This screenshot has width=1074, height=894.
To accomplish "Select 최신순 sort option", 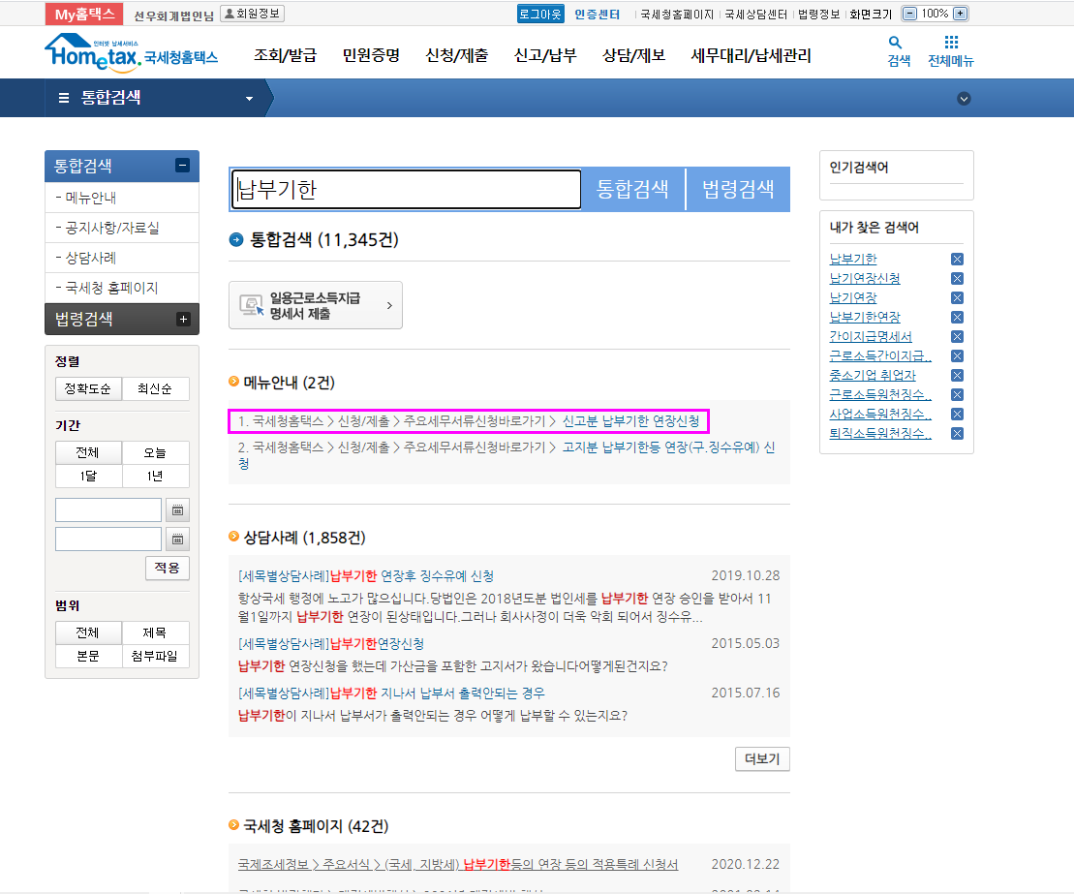I will pyautogui.click(x=155, y=389).
